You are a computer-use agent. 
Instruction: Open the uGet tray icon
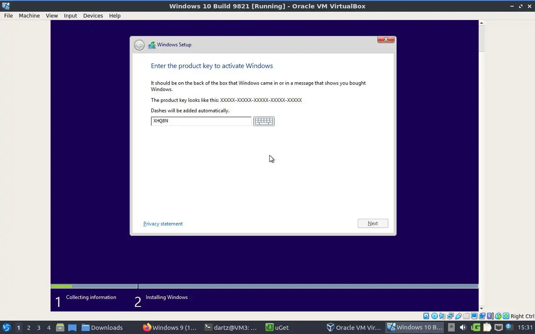point(476,327)
